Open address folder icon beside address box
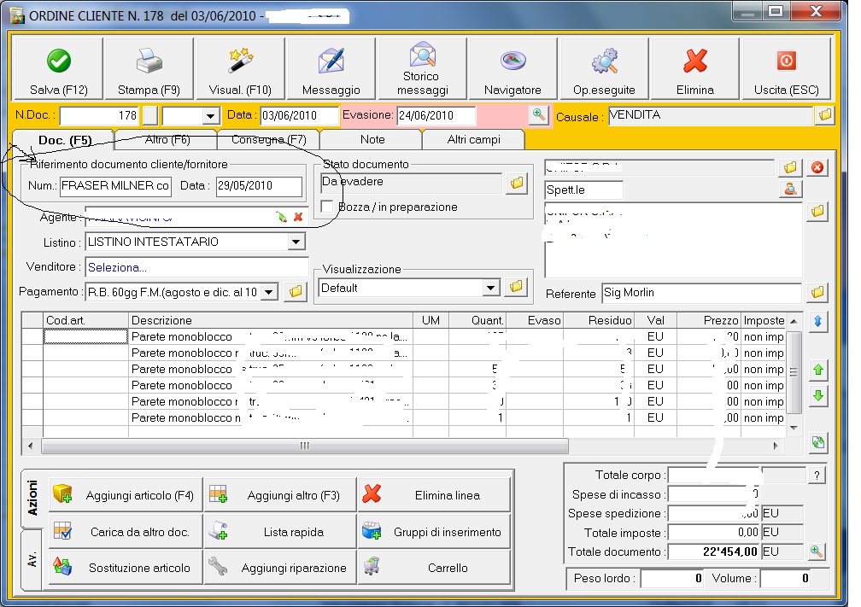This screenshot has width=861, height=607. (x=817, y=212)
